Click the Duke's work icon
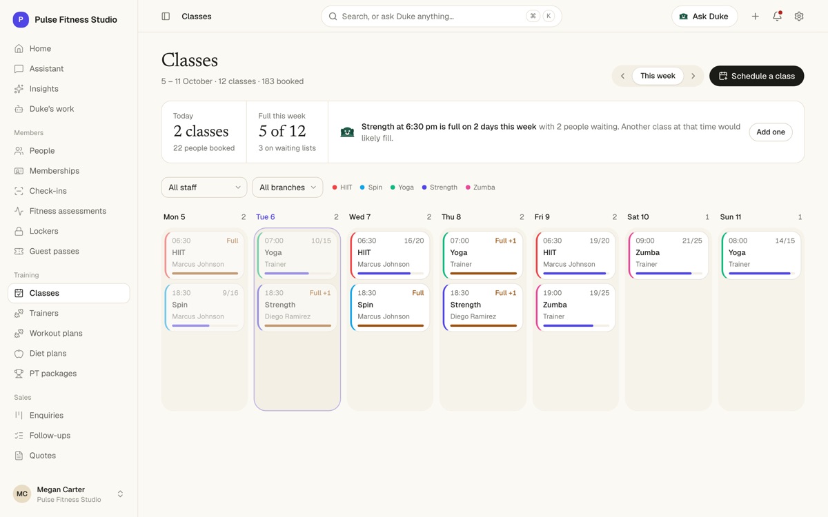Image resolution: width=828 pixels, height=517 pixels. (19, 109)
